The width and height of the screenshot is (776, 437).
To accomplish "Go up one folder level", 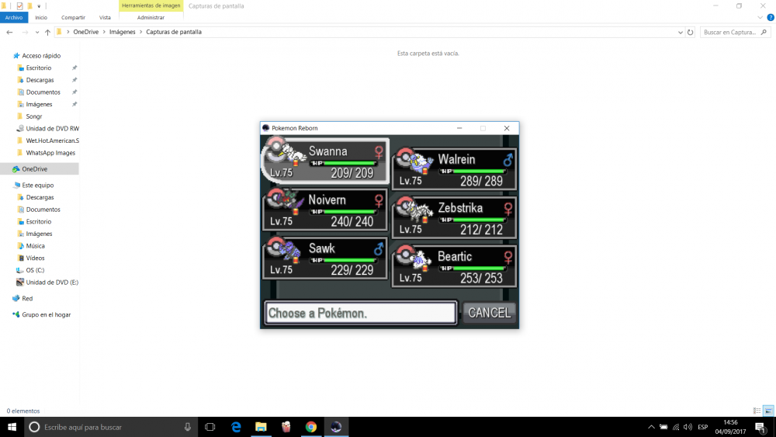I will tap(47, 33).
